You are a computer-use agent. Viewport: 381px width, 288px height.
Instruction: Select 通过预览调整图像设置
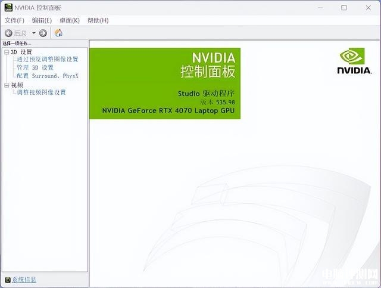point(48,59)
